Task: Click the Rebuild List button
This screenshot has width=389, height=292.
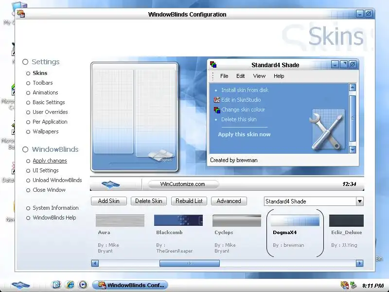Action: pos(189,201)
